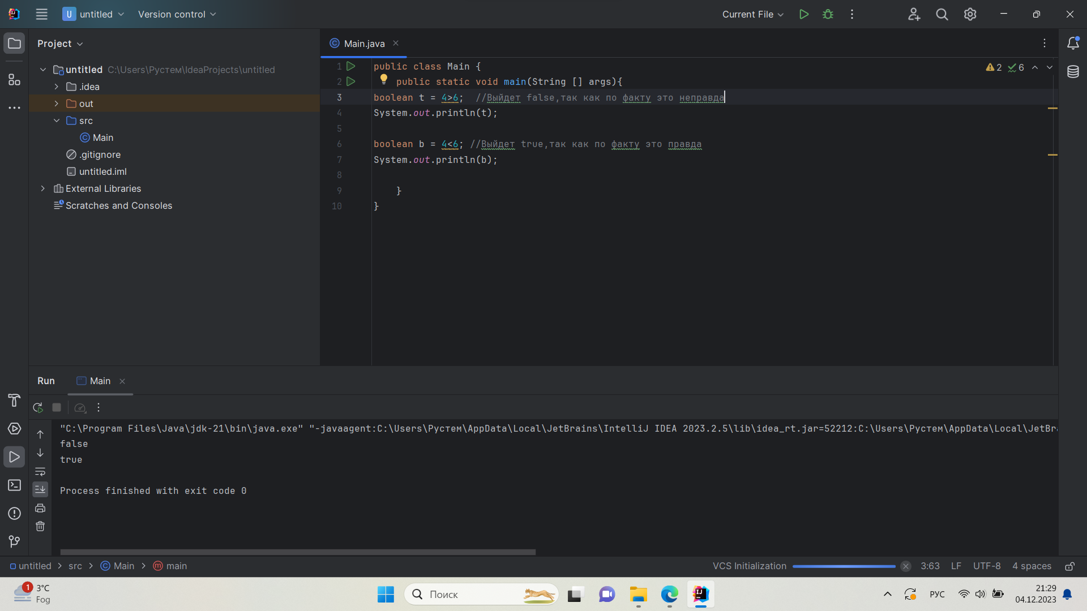Open the Structure tool window
Image resolution: width=1087 pixels, height=611 pixels.
(14, 80)
